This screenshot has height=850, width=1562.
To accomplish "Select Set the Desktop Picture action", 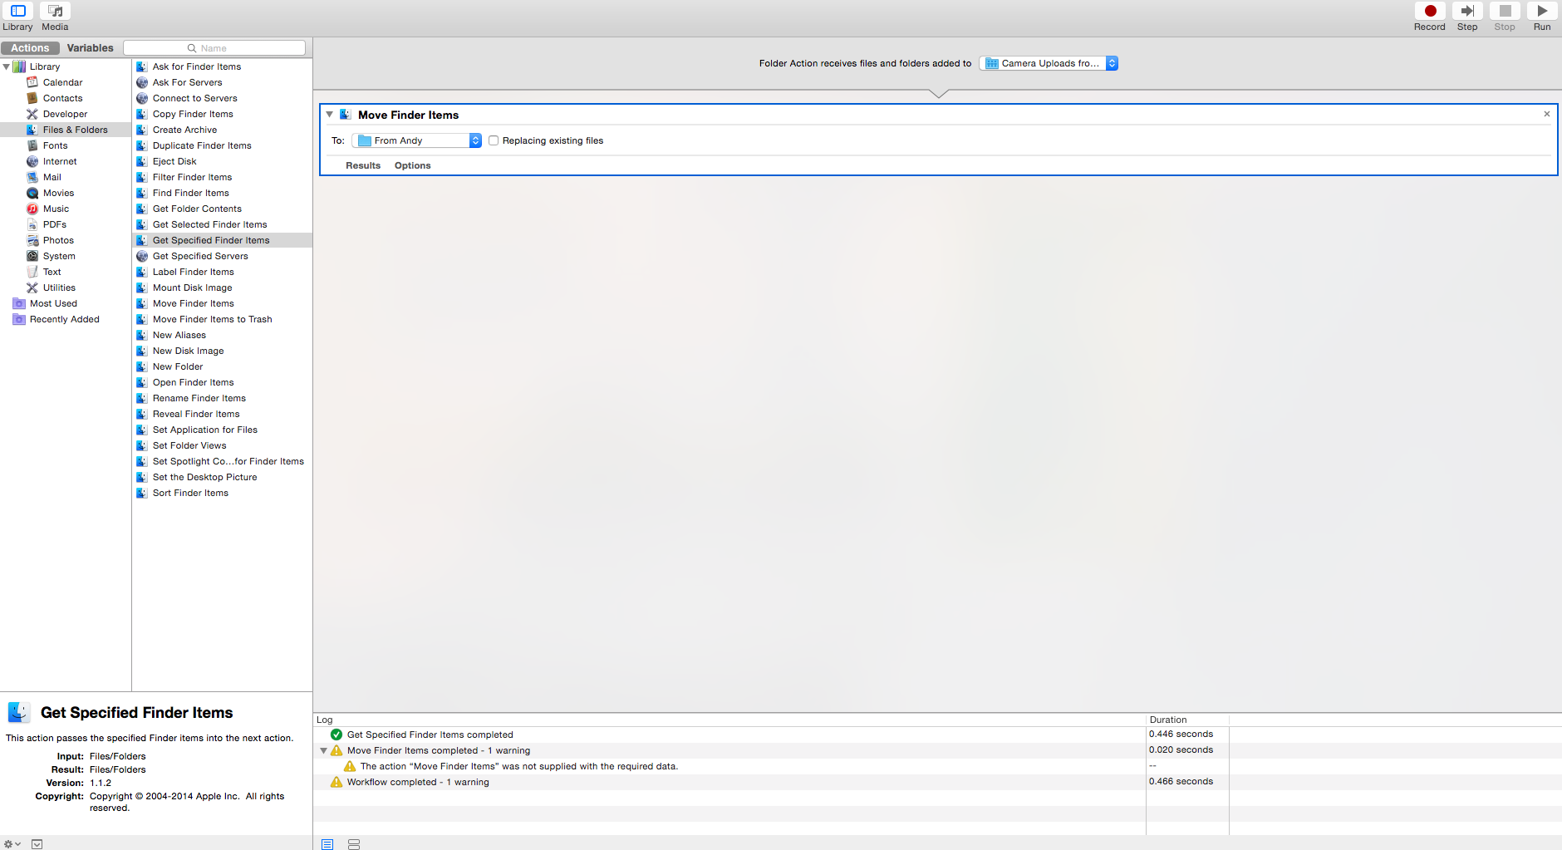I will coord(223,477).
